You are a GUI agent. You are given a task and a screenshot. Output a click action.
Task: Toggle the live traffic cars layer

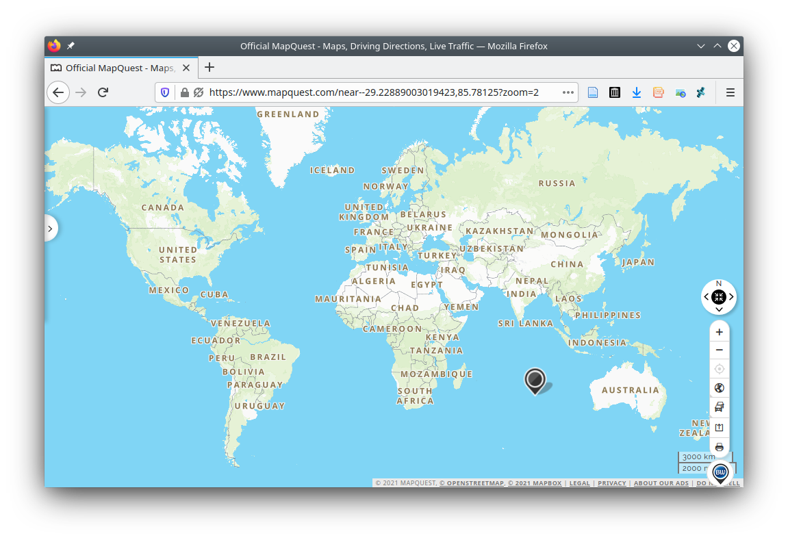(x=719, y=407)
